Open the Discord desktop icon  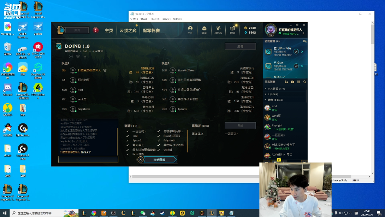[x=8, y=90]
